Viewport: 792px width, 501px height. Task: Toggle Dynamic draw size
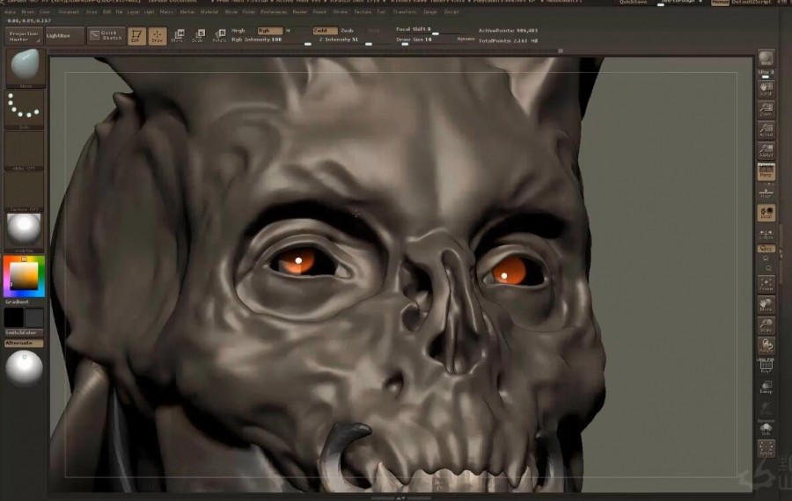(466, 40)
